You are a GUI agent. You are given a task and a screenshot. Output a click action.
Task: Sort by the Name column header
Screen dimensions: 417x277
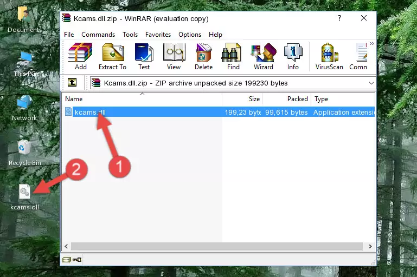[142, 99]
